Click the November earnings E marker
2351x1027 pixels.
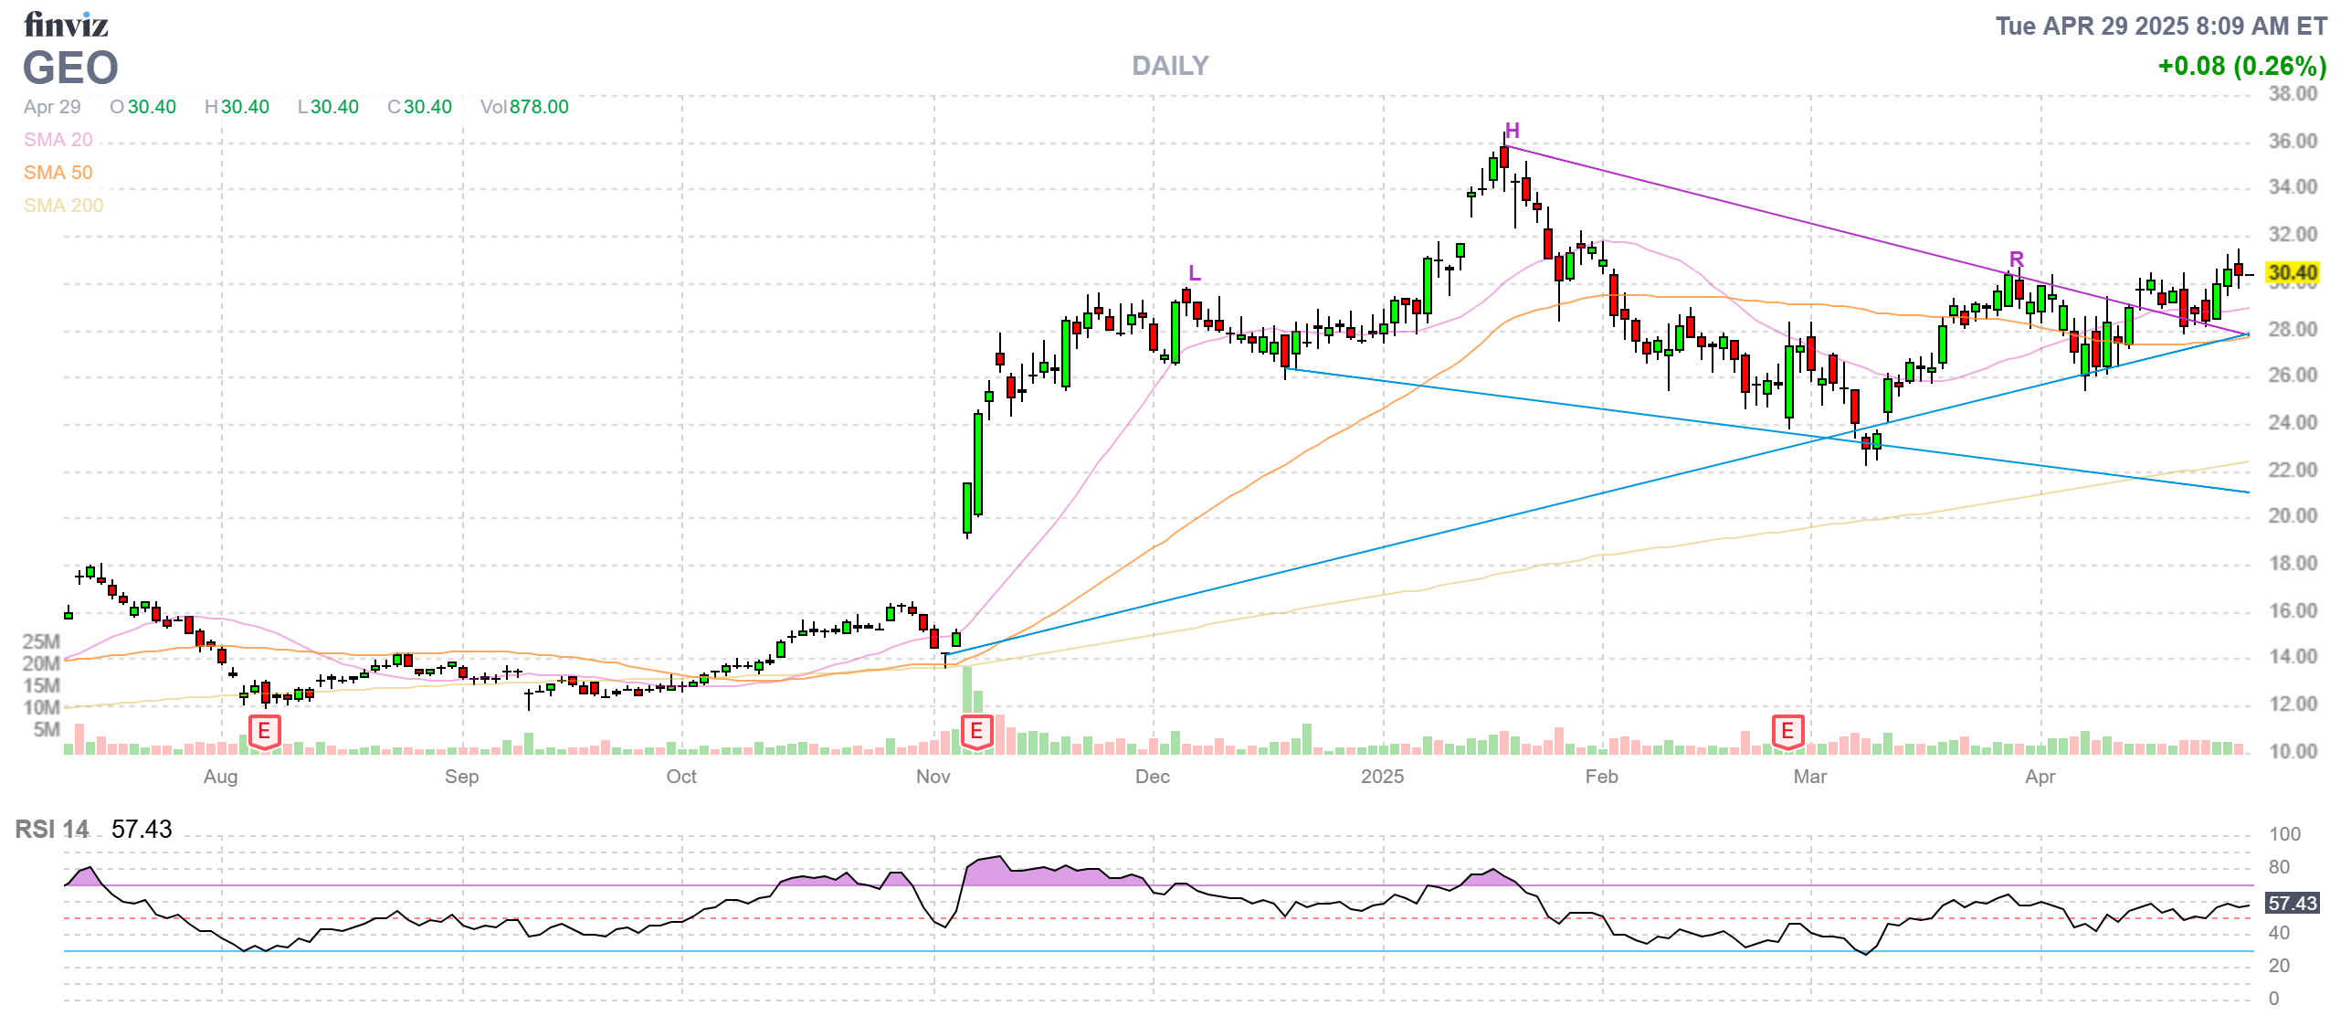point(976,731)
